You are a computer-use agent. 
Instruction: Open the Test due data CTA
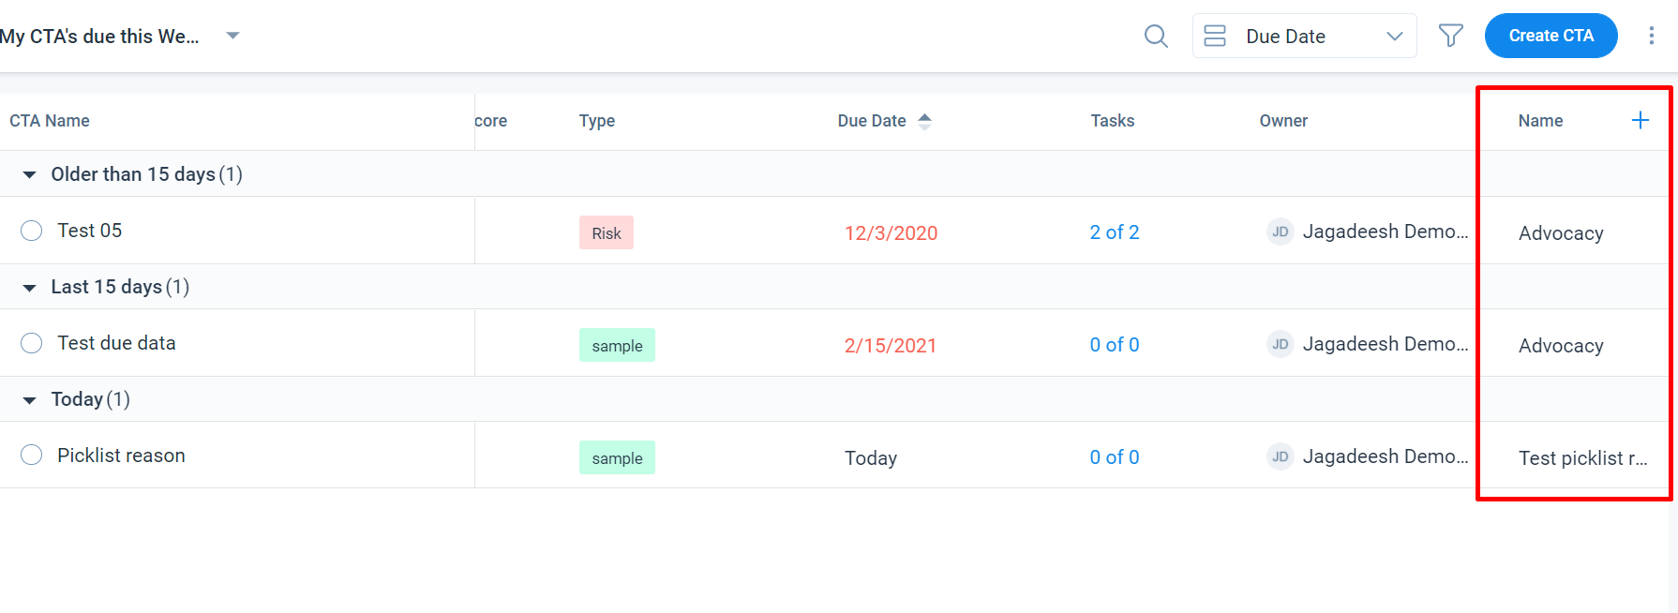tap(116, 343)
